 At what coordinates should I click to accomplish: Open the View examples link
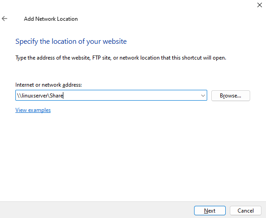(x=33, y=110)
